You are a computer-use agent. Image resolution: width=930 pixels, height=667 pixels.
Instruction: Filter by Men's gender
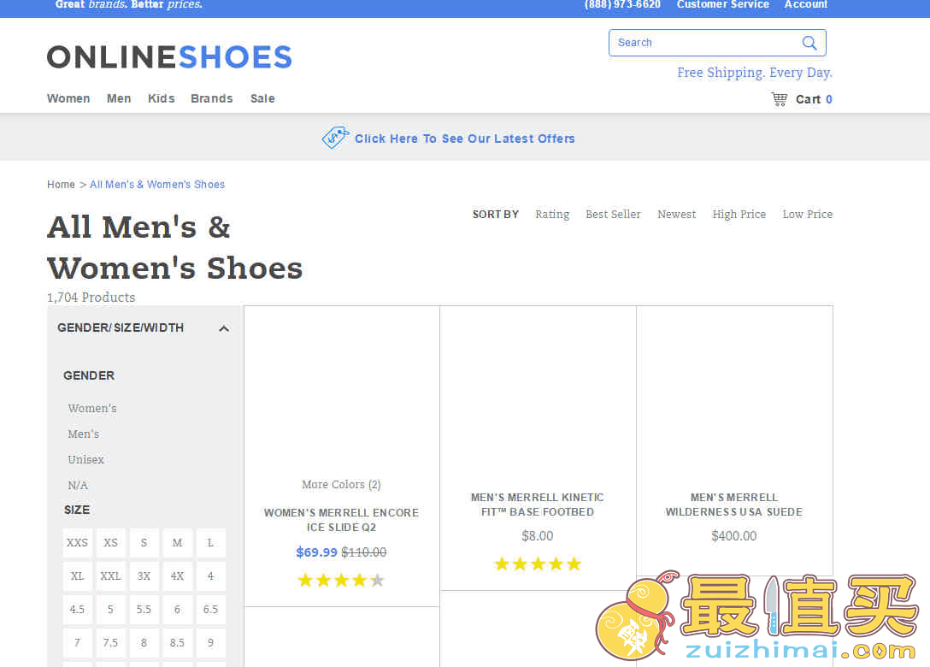84,434
